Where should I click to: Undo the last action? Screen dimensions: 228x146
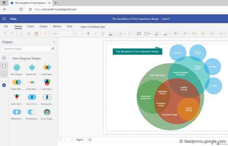tap(5, 34)
